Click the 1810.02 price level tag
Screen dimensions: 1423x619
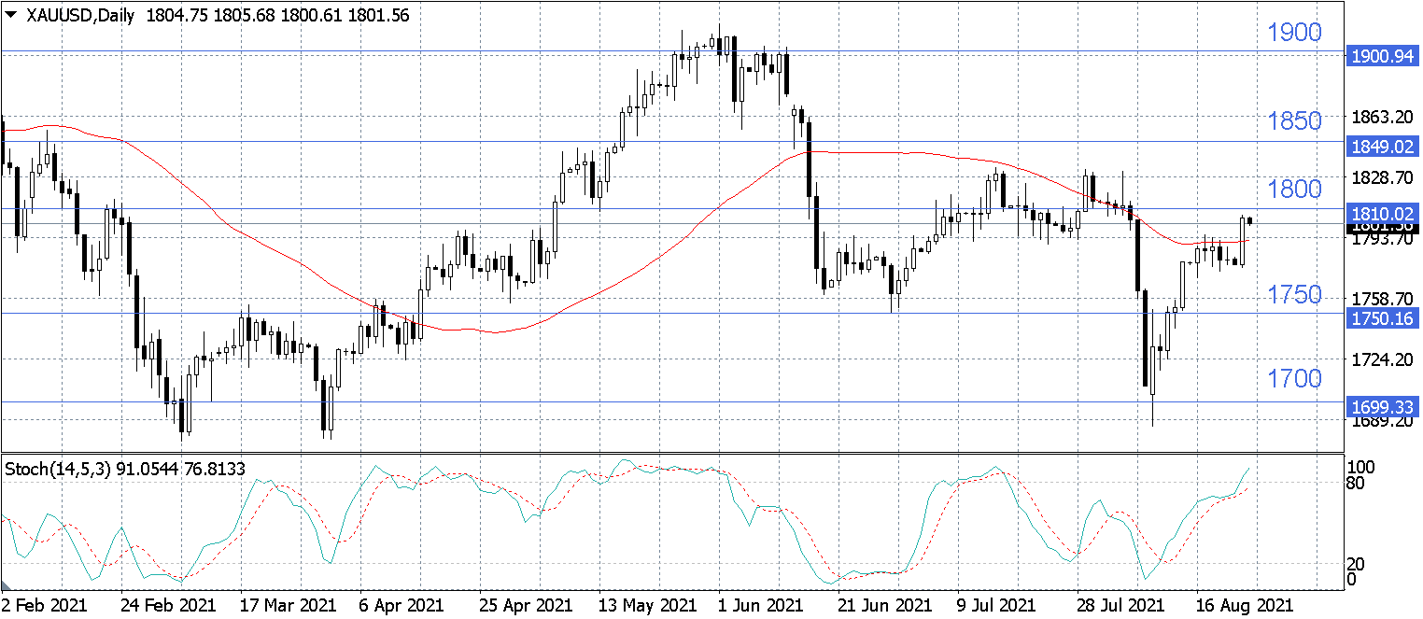(x=1383, y=214)
